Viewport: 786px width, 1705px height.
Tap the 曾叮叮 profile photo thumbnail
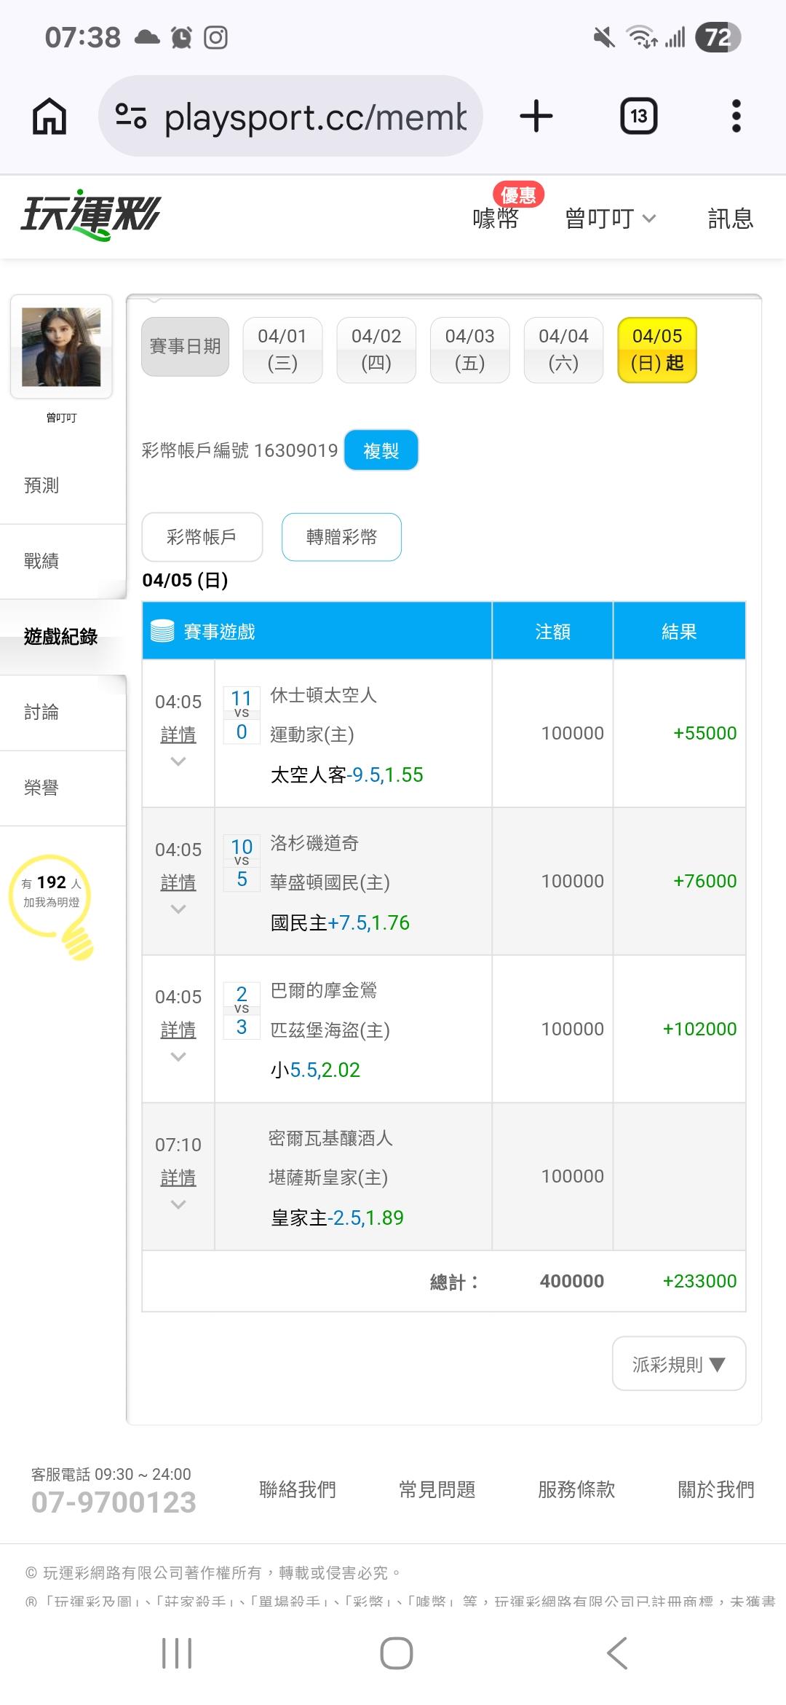[61, 347]
